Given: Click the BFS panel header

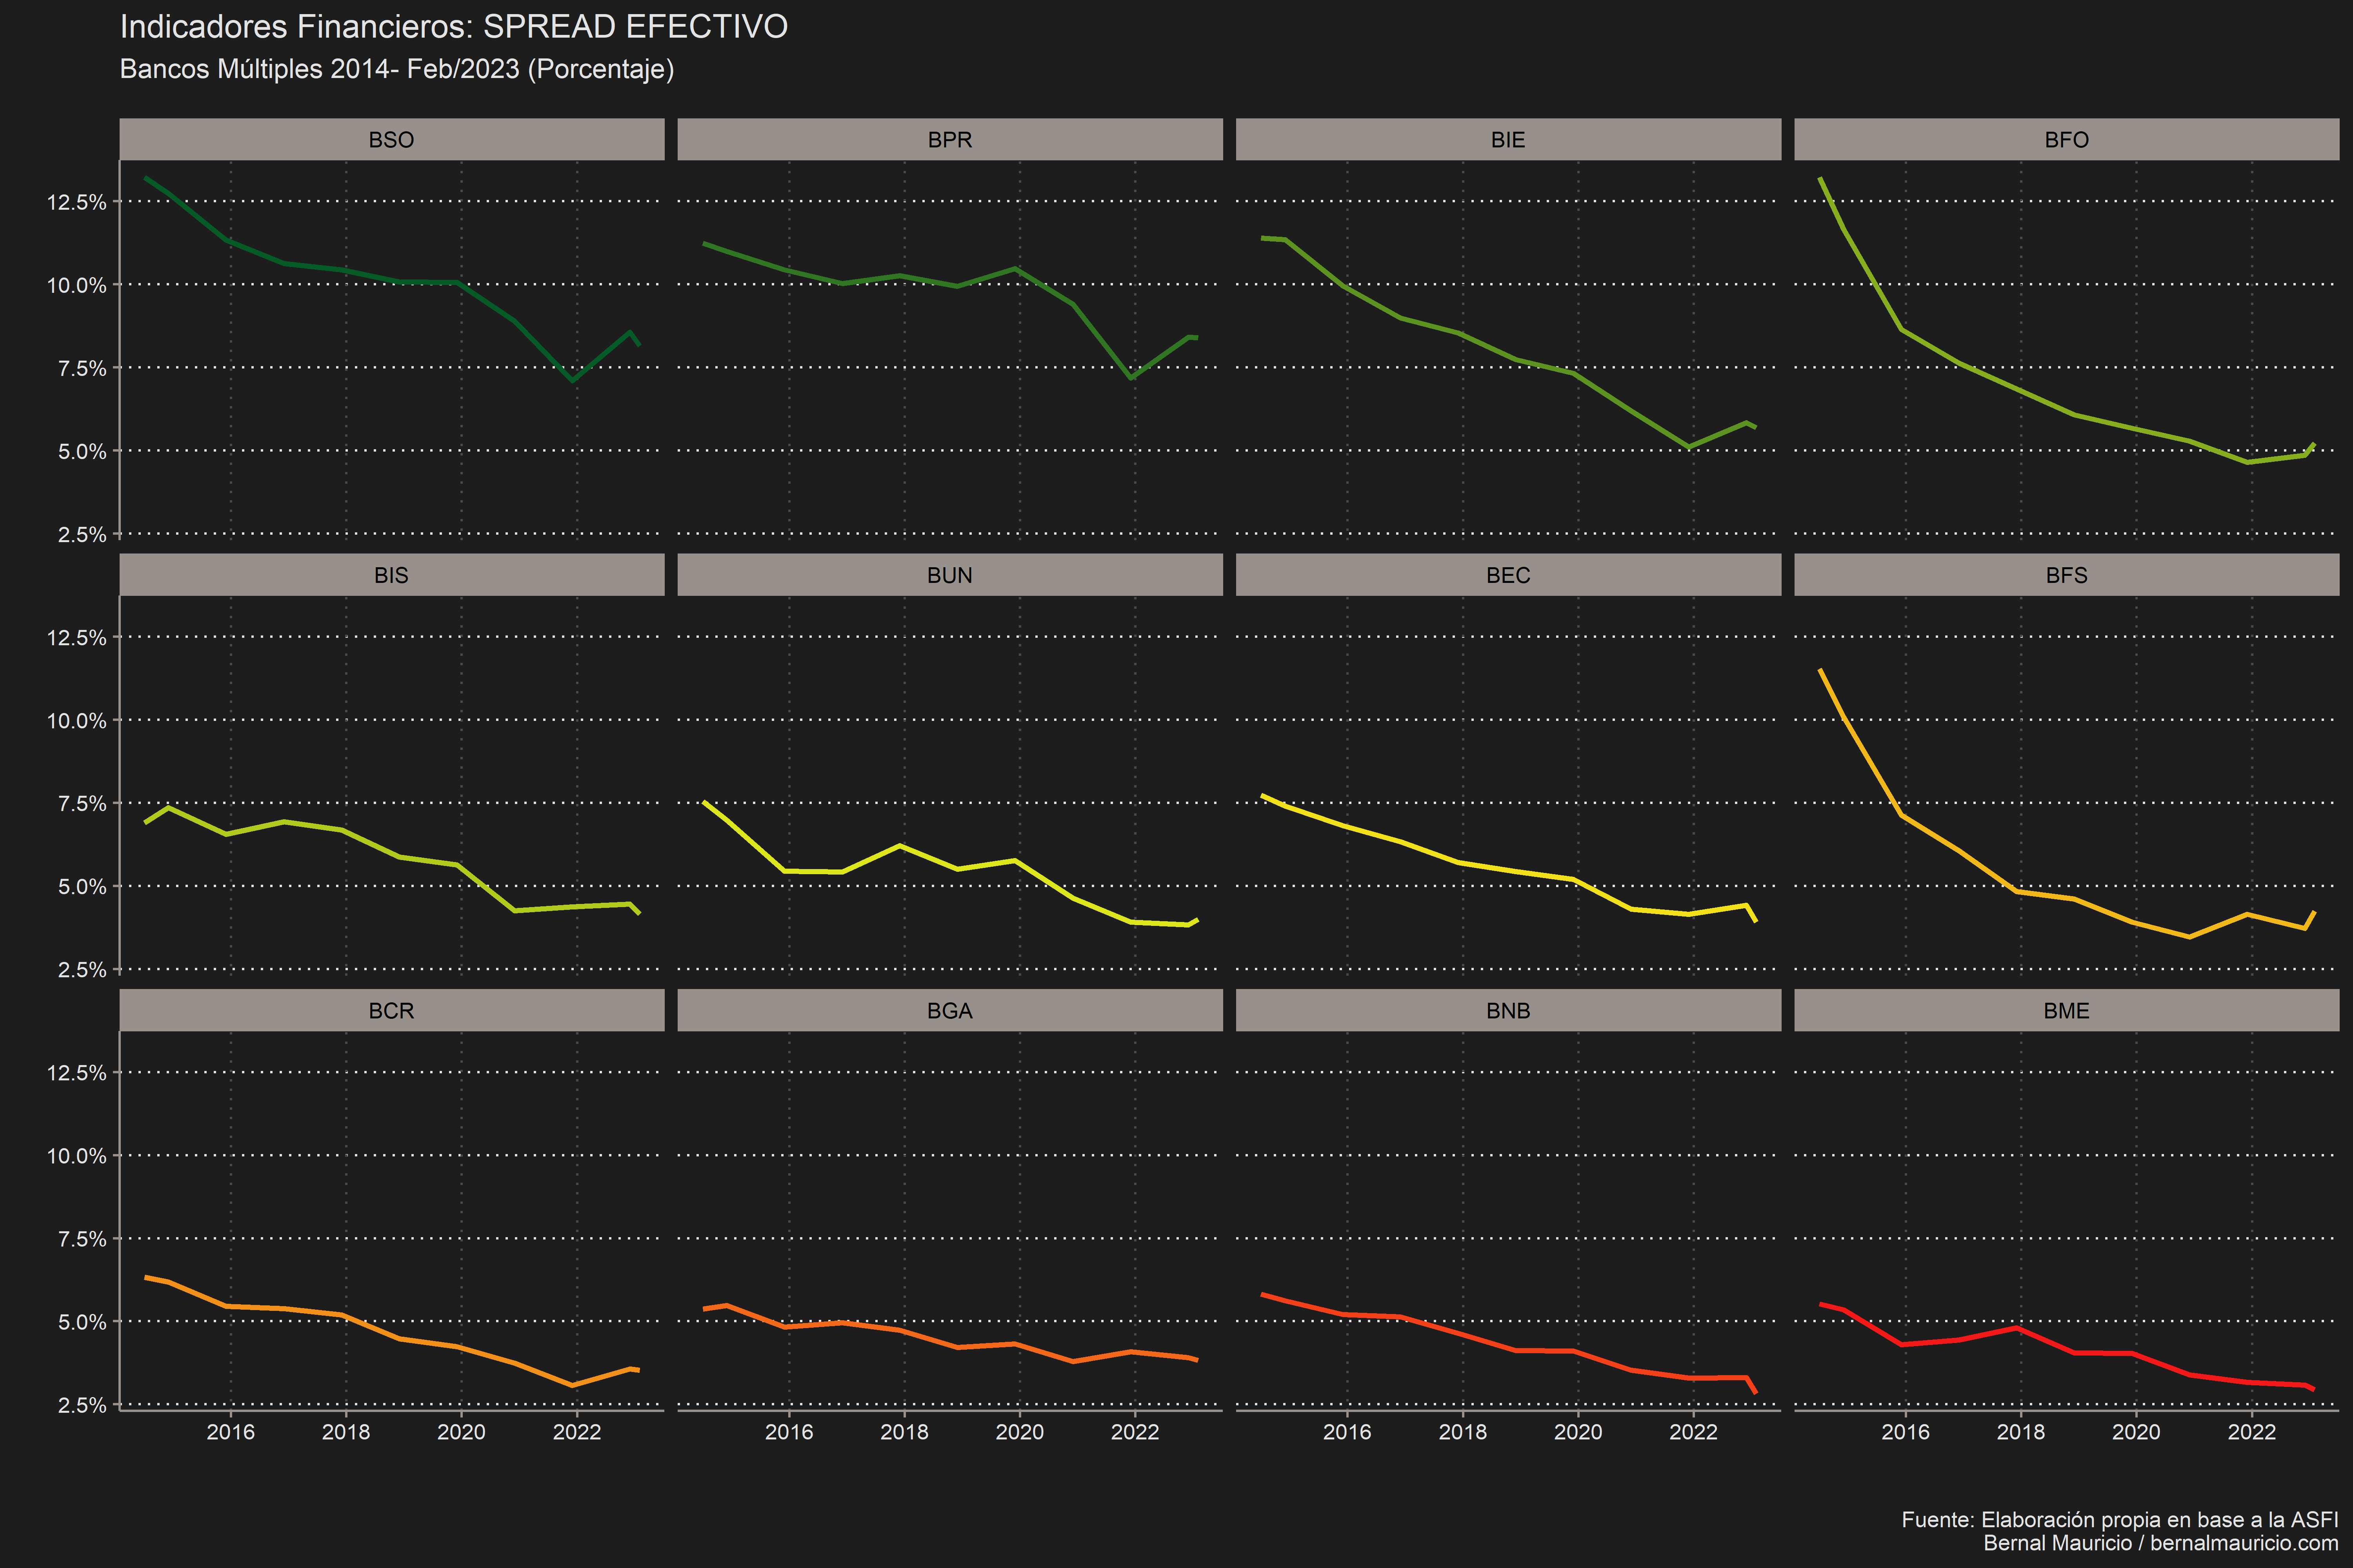Looking at the screenshot, I should [2066, 575].
